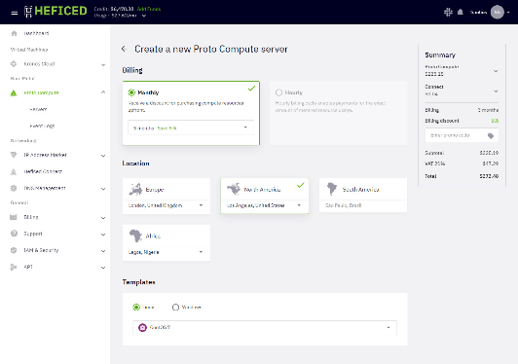
Task: Open the CentOS template dropdown
Action: click(x=265, y=328)
